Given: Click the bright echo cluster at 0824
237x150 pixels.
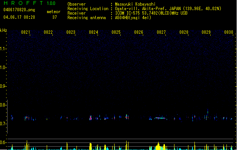Looking at the screenshot, I should (x=90, y=118).
